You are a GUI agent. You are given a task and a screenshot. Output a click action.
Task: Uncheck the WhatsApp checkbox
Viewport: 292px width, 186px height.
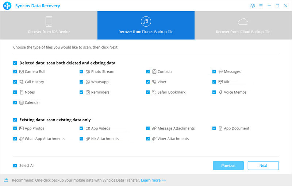point(81,82)
